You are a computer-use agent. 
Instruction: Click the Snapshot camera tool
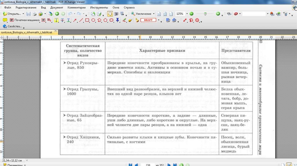click(116, 14)
